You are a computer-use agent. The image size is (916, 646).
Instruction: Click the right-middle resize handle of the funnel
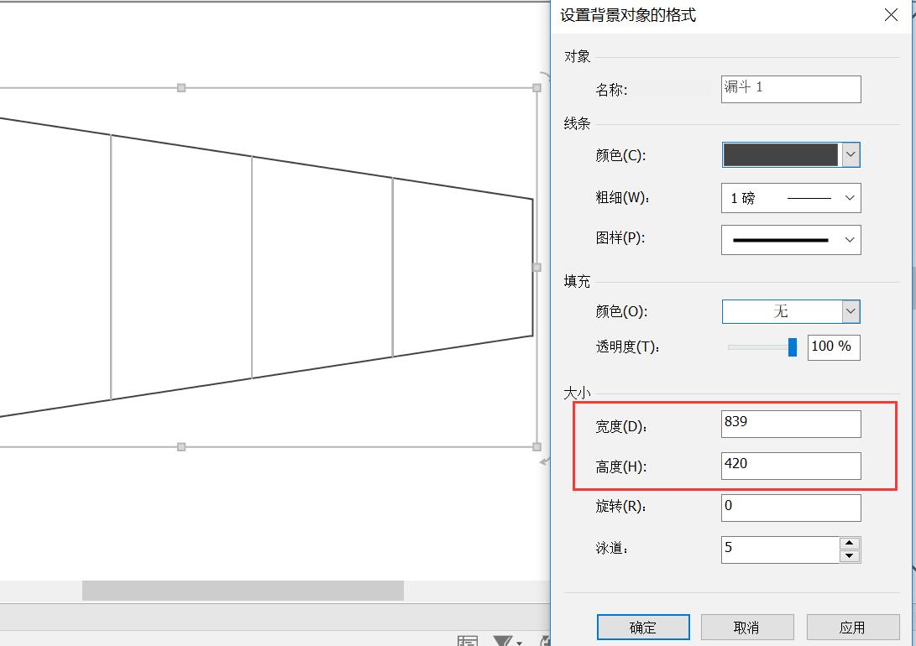537,267
